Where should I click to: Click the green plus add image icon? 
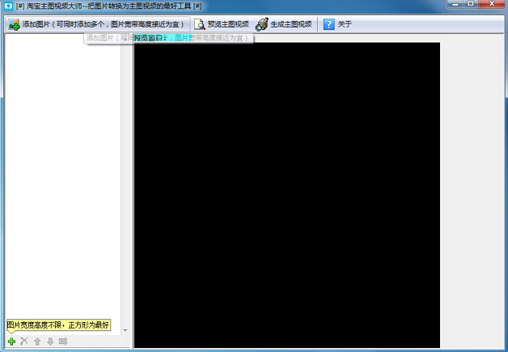point(11,341)
